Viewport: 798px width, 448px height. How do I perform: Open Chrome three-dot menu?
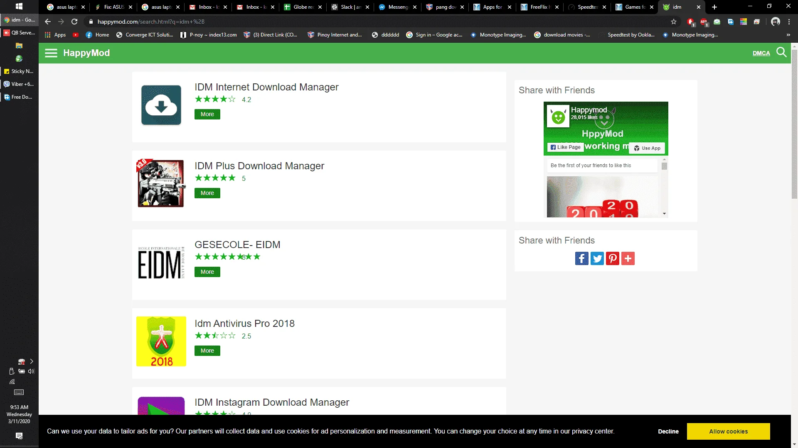point(789,22)
